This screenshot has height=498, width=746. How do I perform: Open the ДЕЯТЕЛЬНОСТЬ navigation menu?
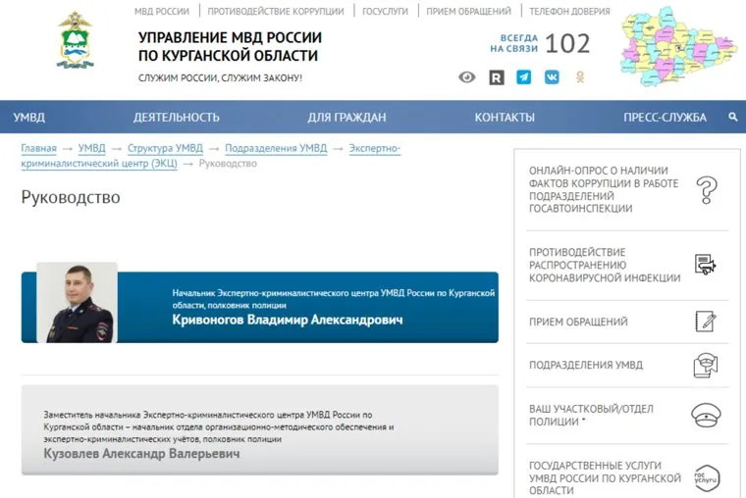(176, 118)
